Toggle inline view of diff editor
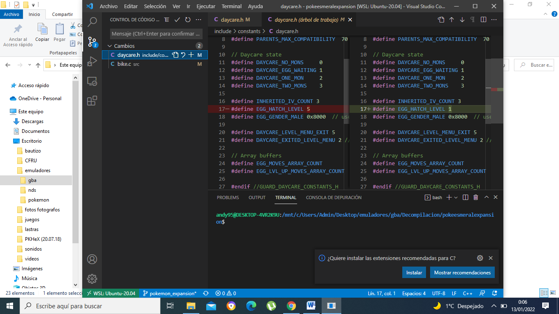The height and width of the screenshot is (314, 559). pyautogui.click(x=483, y=20)
